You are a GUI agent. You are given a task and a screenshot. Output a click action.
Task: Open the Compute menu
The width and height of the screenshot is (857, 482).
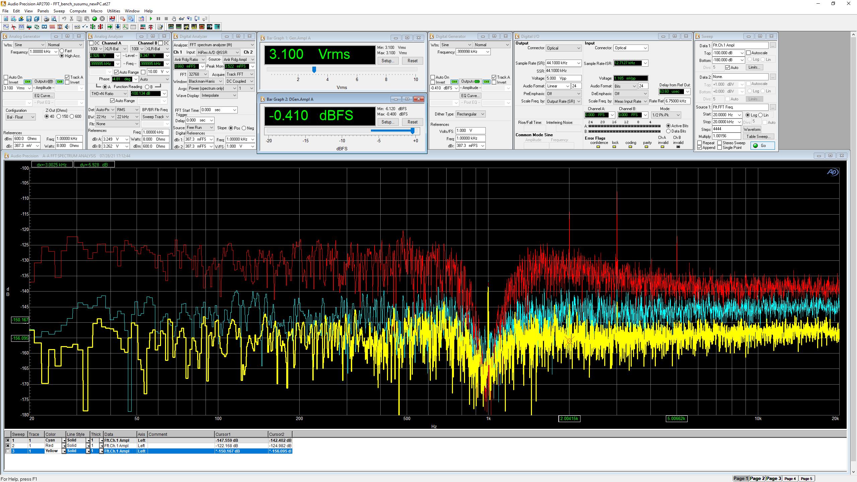[x=78, y=11]
